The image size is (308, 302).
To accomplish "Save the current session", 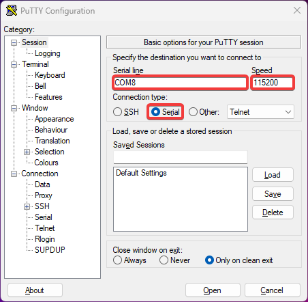I will (x=273, y=194).
